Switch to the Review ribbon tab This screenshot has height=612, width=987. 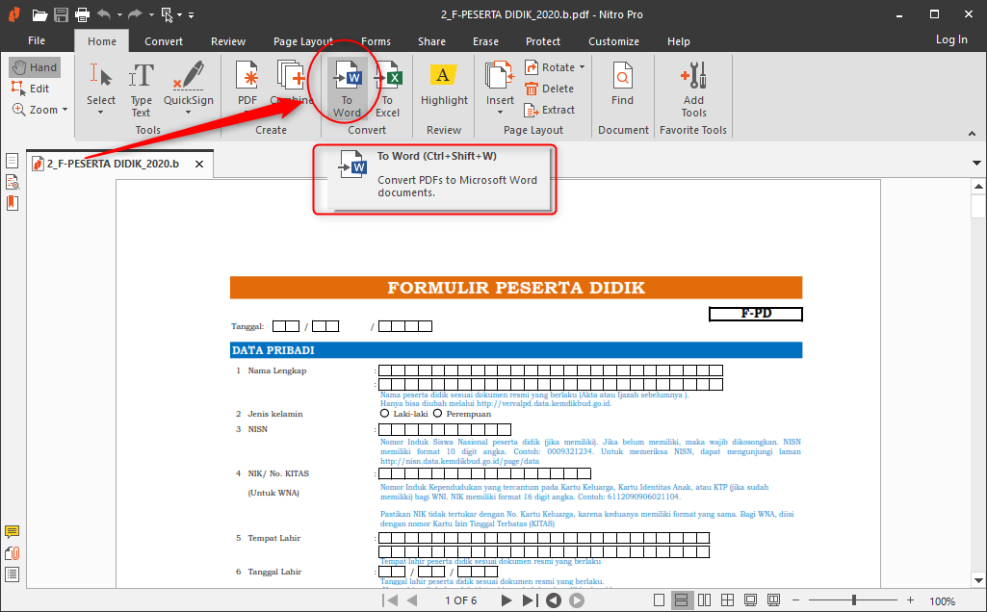pyautogui.click(x=227, y=41)
